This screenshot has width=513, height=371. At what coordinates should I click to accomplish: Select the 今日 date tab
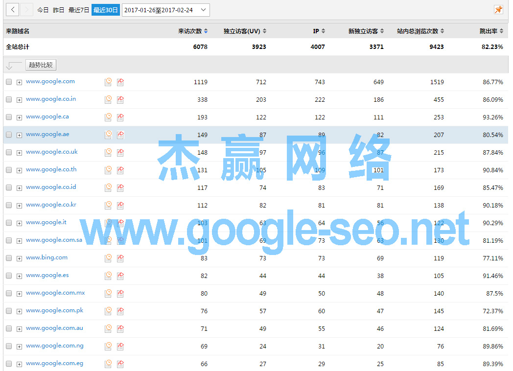click(43, 10)
